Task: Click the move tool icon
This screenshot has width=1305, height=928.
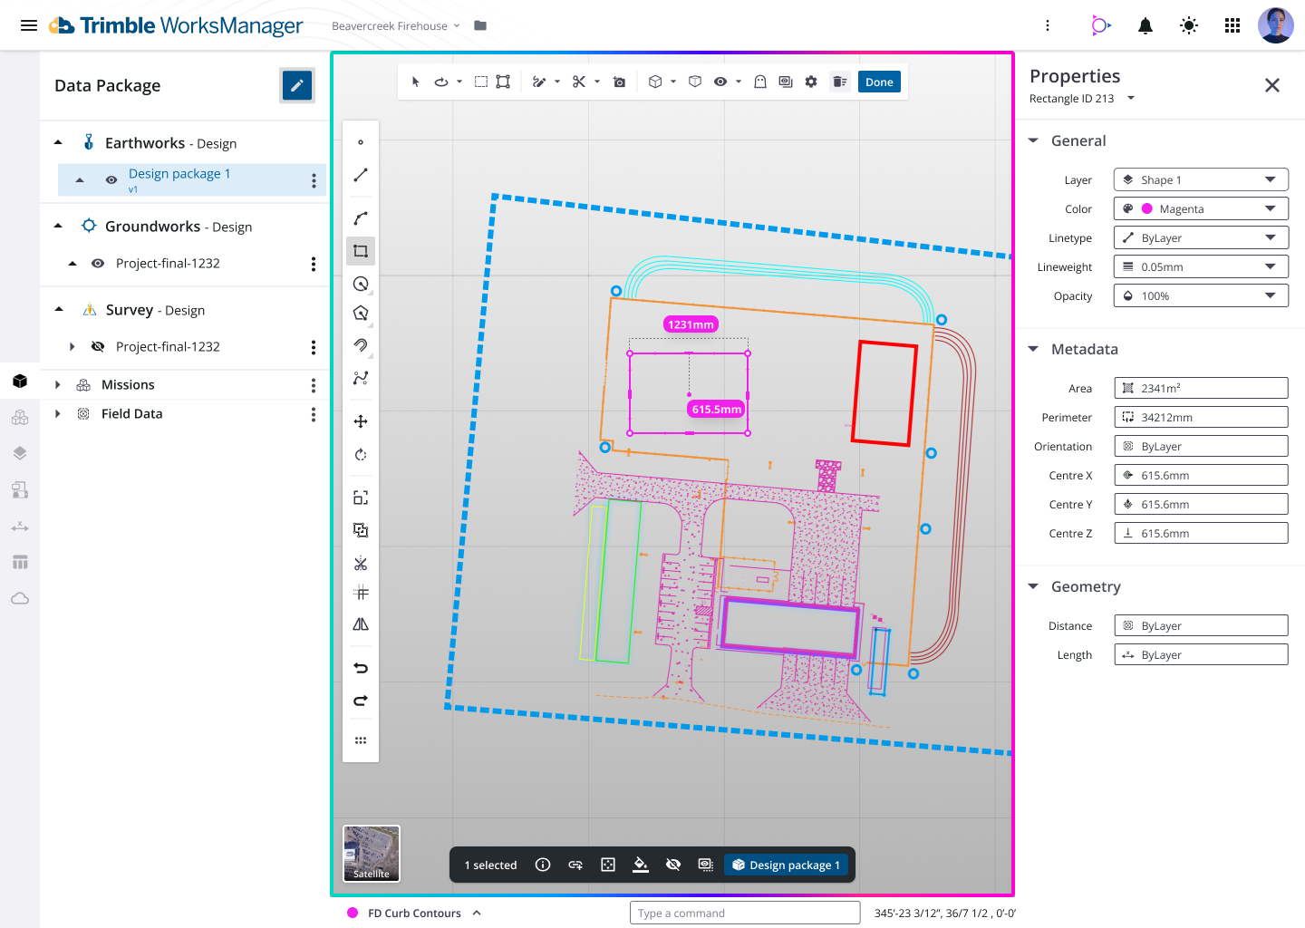Action: 361,421
